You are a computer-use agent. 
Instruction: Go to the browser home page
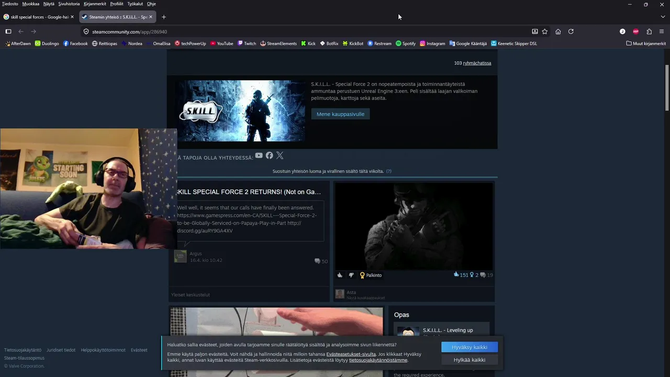coord(558,31)
